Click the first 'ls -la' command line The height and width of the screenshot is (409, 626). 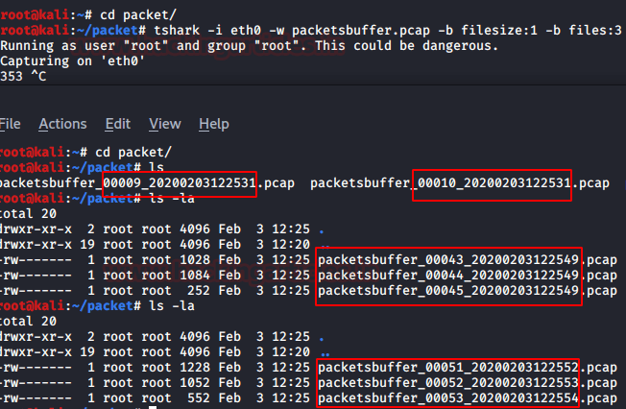[x=158, y=199]
